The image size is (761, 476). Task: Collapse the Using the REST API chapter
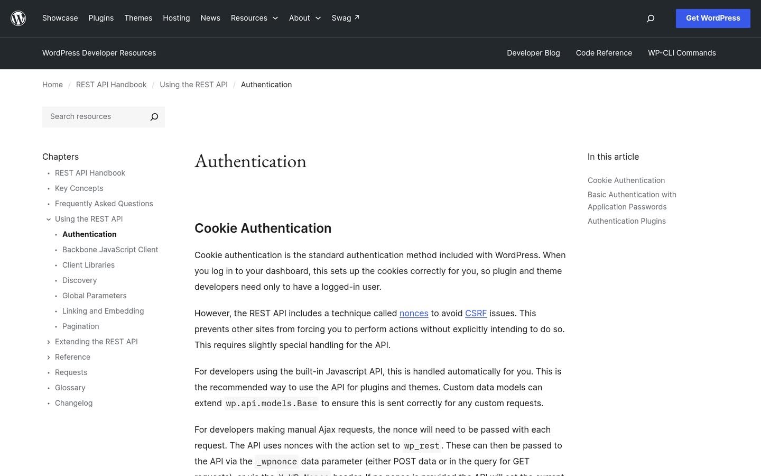tap(49, 219)
